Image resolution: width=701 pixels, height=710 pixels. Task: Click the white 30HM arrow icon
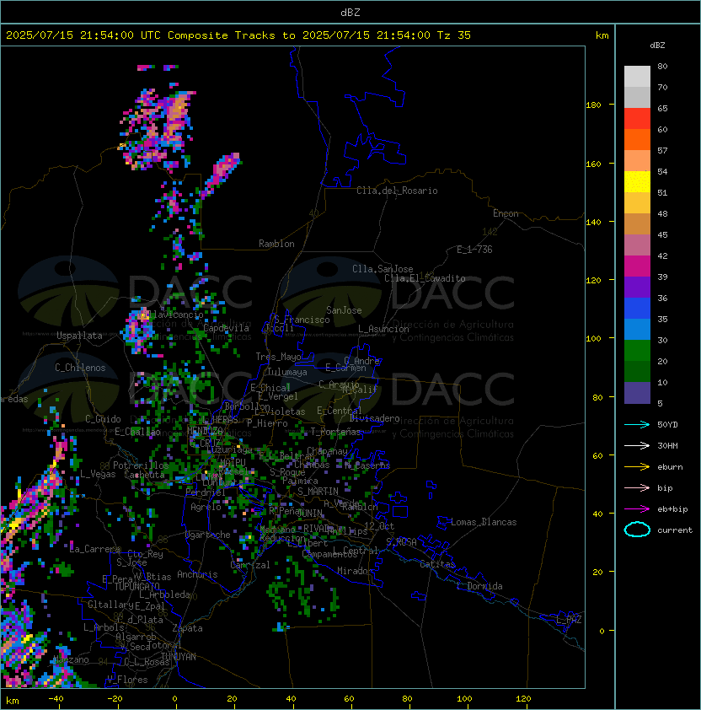point(637,445)
